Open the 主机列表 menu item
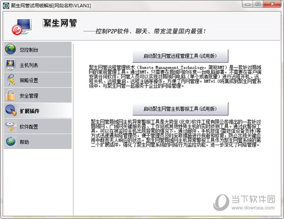This screenshot has height=219, width=284. pos(38,65)
